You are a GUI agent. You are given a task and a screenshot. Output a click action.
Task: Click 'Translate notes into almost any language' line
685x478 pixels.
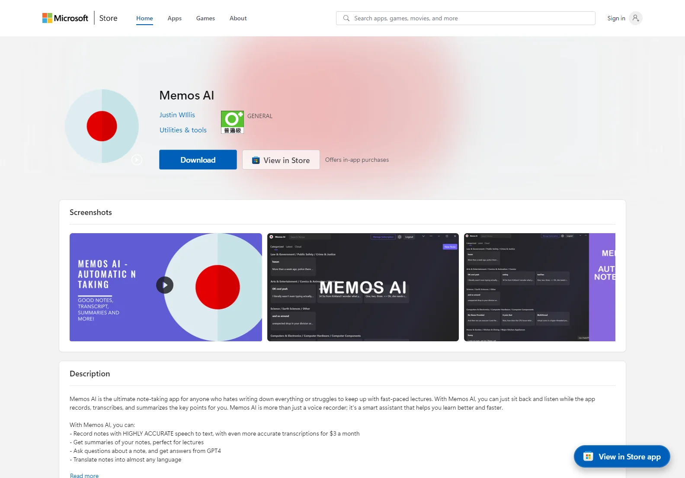pos(125,459)
